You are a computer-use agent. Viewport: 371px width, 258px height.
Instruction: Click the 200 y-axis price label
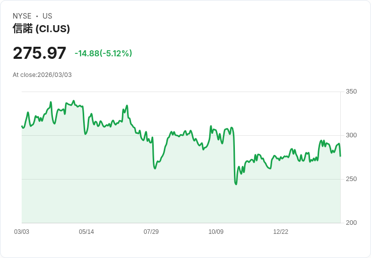(x=351, y=223)
